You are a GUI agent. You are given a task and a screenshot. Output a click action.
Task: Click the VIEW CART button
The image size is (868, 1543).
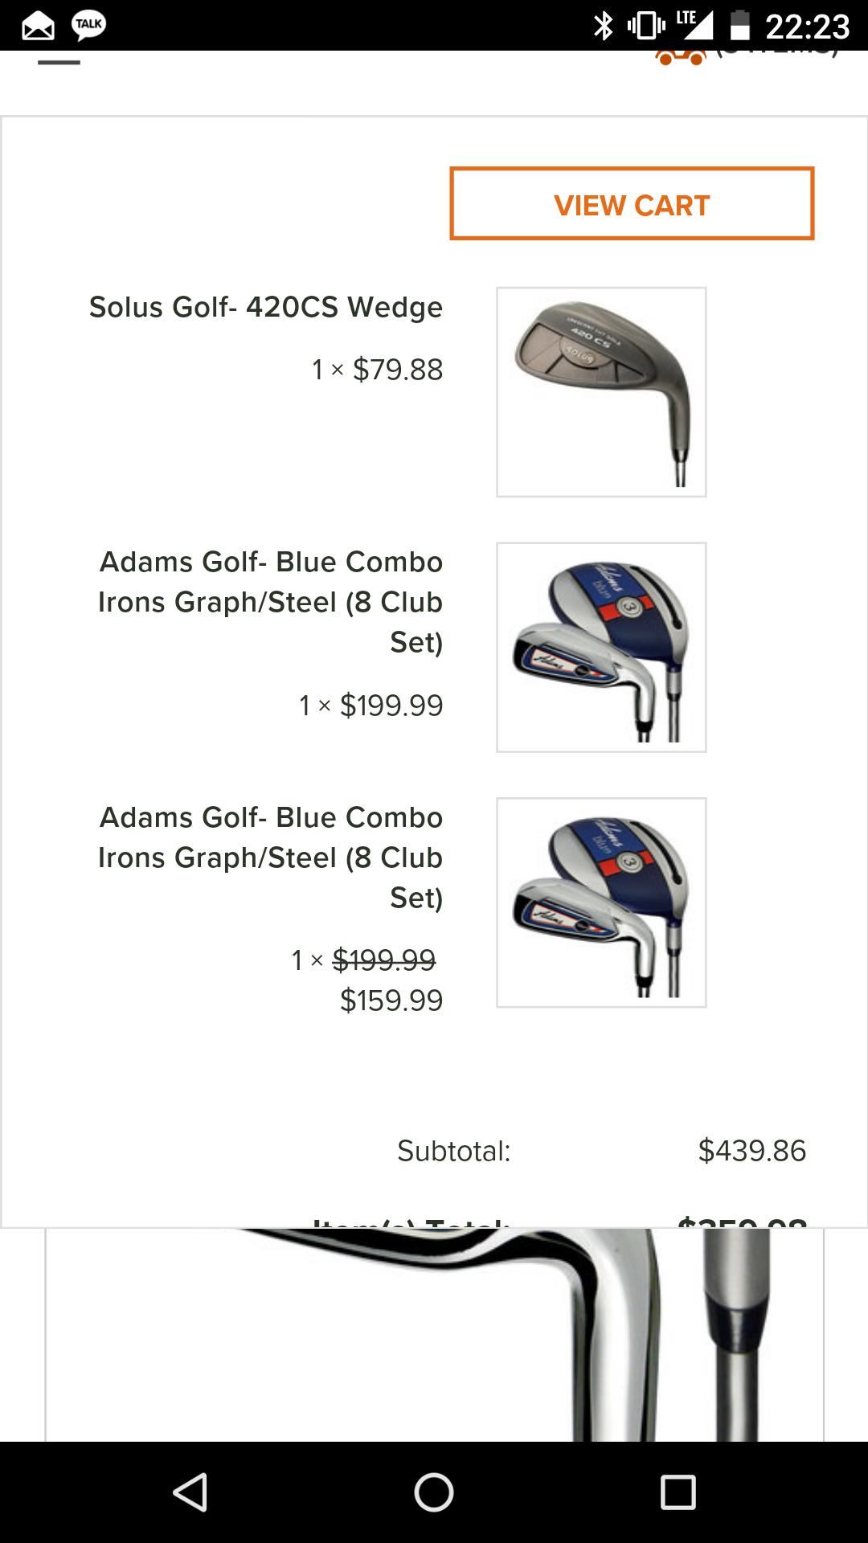click(632, 204)
